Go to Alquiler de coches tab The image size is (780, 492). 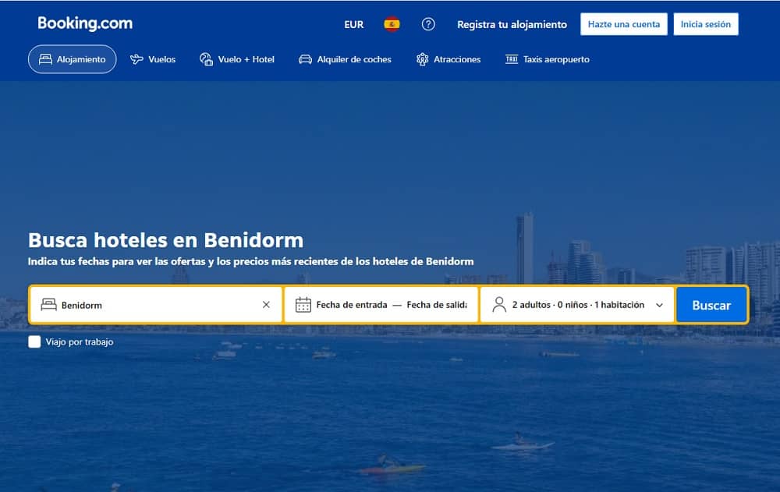345,59
